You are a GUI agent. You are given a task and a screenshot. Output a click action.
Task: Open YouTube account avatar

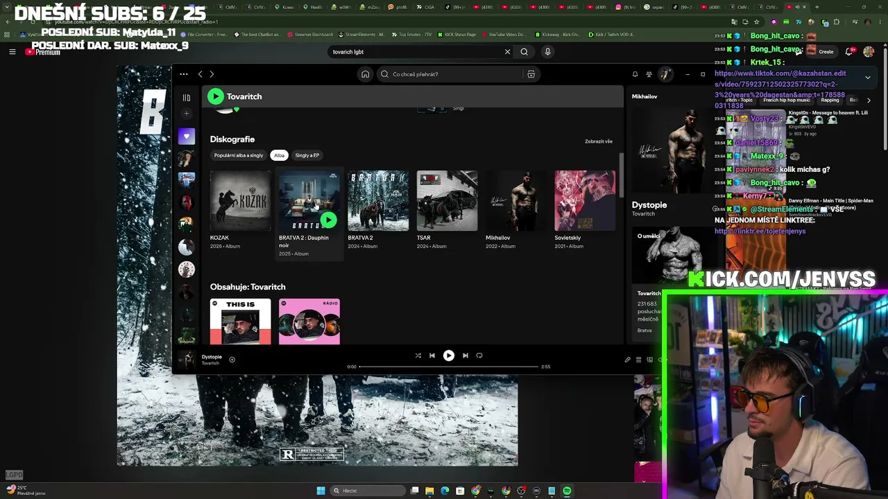[869, 52]
